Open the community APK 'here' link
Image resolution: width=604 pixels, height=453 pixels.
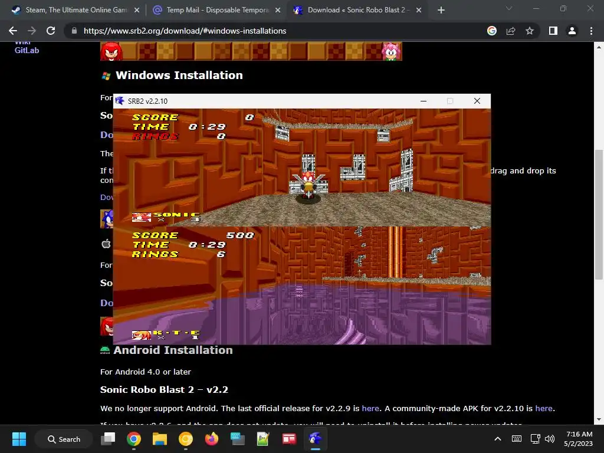(x=543, y=408)
